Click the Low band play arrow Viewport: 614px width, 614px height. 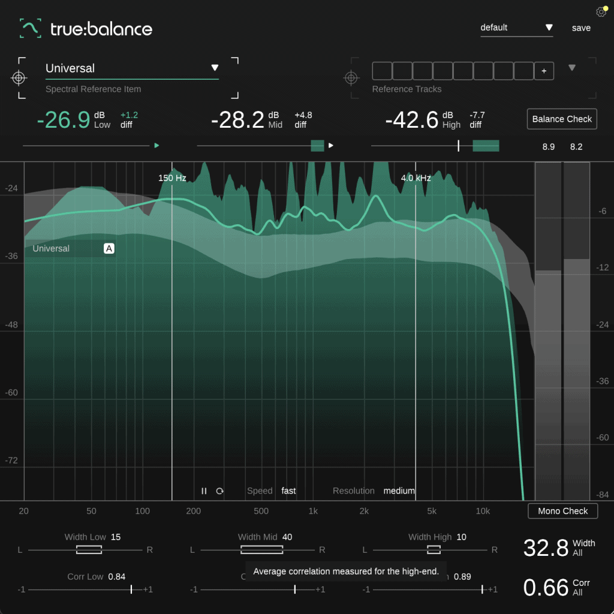pyautogui.click(x=156, y=145)
